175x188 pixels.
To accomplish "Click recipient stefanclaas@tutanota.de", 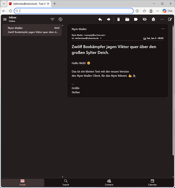I will [x=87, y=38].
